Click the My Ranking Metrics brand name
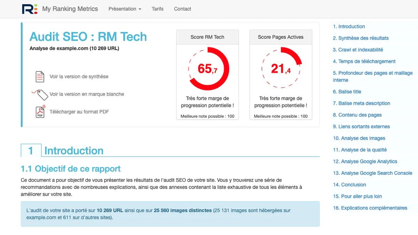 70,9
